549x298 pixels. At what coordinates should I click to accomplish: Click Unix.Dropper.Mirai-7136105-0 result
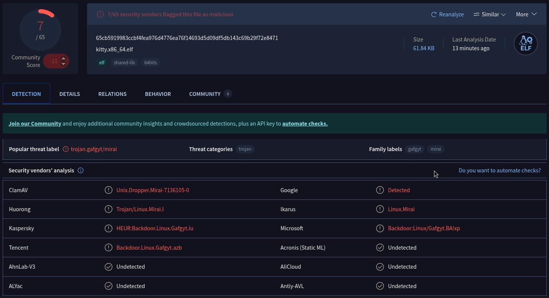153,190
